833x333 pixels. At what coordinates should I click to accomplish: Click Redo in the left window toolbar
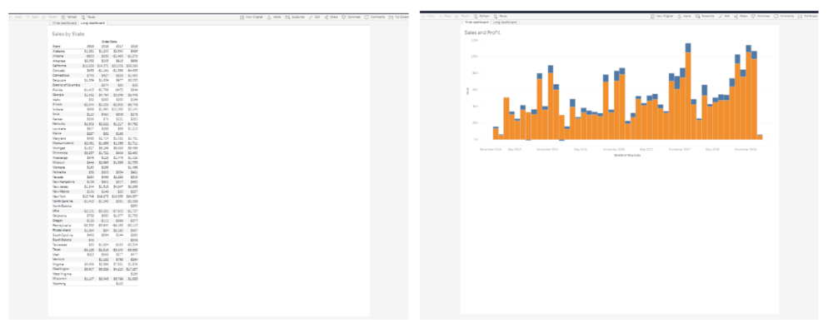tap(32, 17)
